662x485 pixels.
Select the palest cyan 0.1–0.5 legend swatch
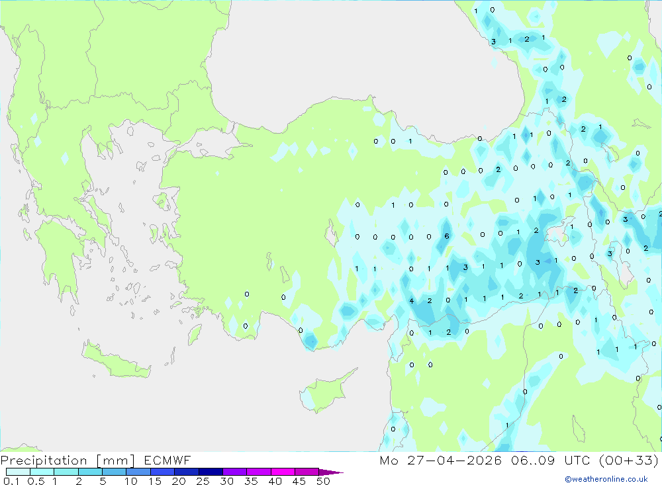18,472
